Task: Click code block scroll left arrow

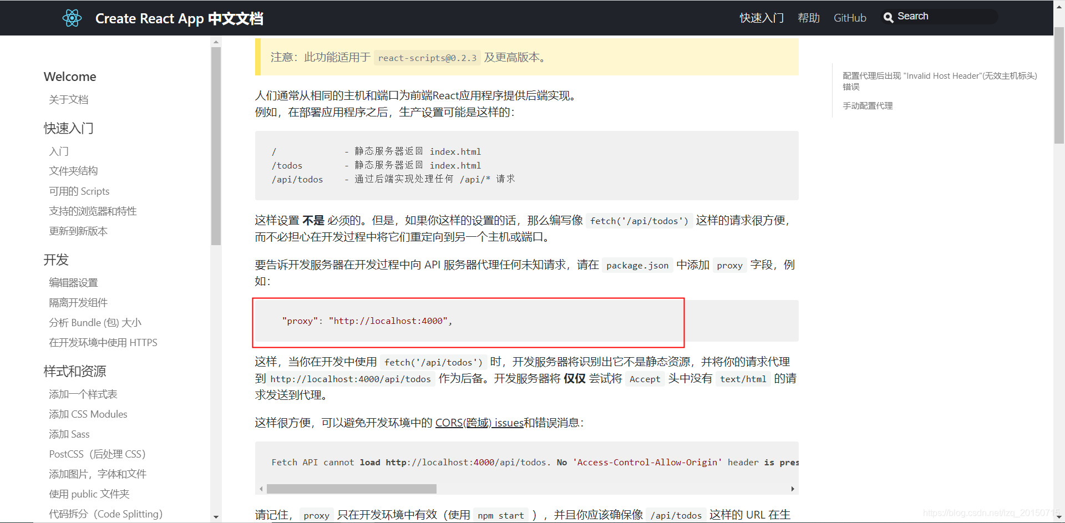Action: coord(261,489)
